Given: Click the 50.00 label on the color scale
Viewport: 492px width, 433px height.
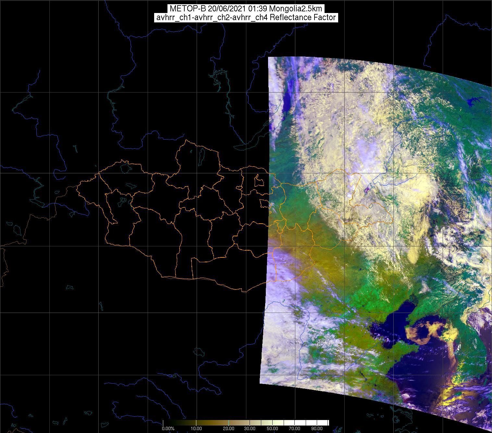Looking at the screenshot, I should (272, 428).
